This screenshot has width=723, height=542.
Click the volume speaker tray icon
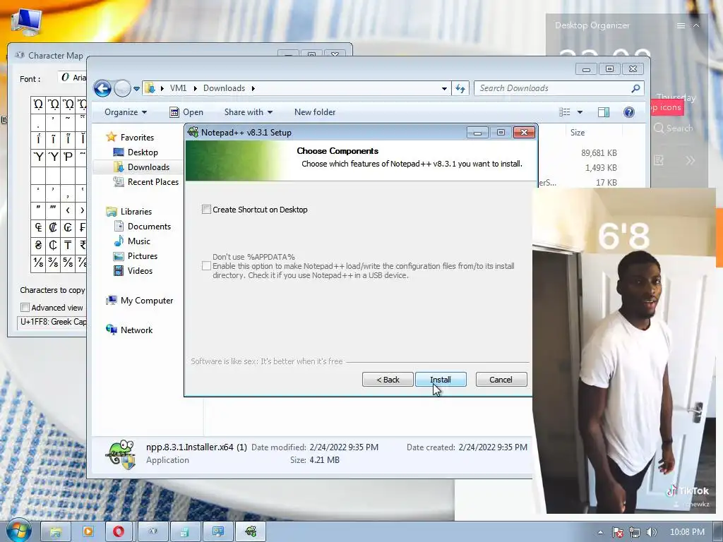click(x=651, y=532)
